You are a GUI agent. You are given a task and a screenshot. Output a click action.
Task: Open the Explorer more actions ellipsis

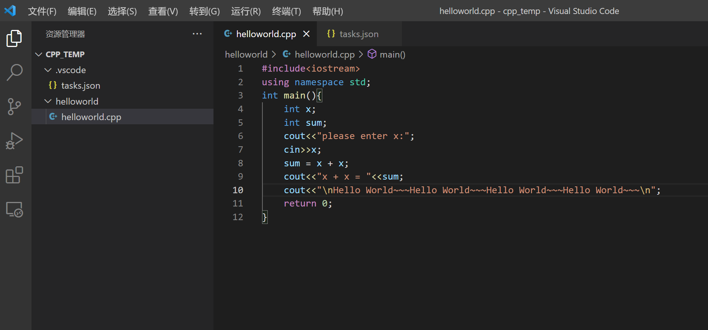[197, 34]
